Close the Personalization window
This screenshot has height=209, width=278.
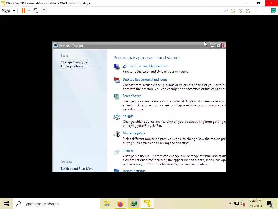(x=224, y=46)
